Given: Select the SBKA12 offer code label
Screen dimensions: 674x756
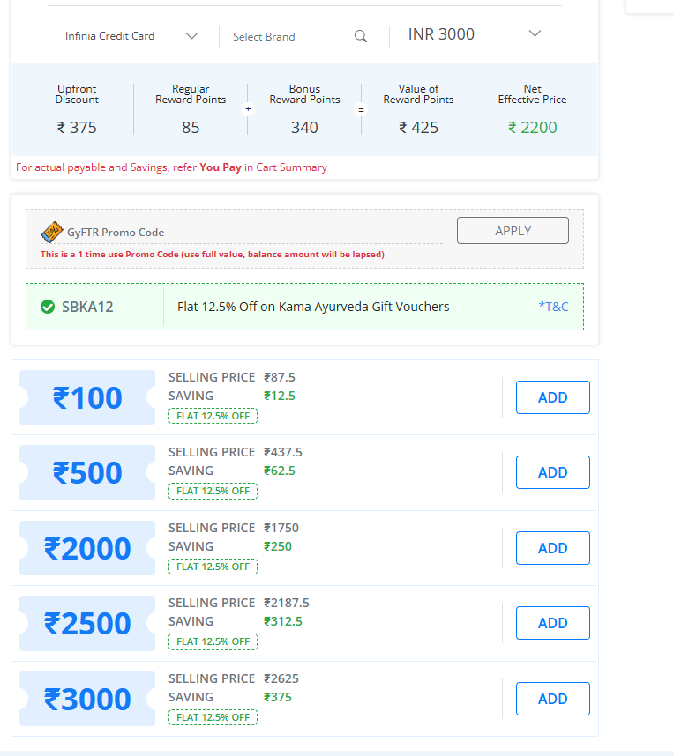Looking at the screenshot, I should coord(87,307).
